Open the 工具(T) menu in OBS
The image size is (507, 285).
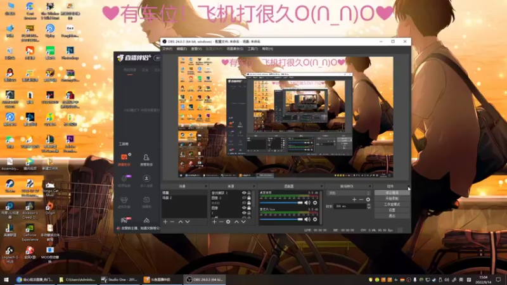coord(252,49)
